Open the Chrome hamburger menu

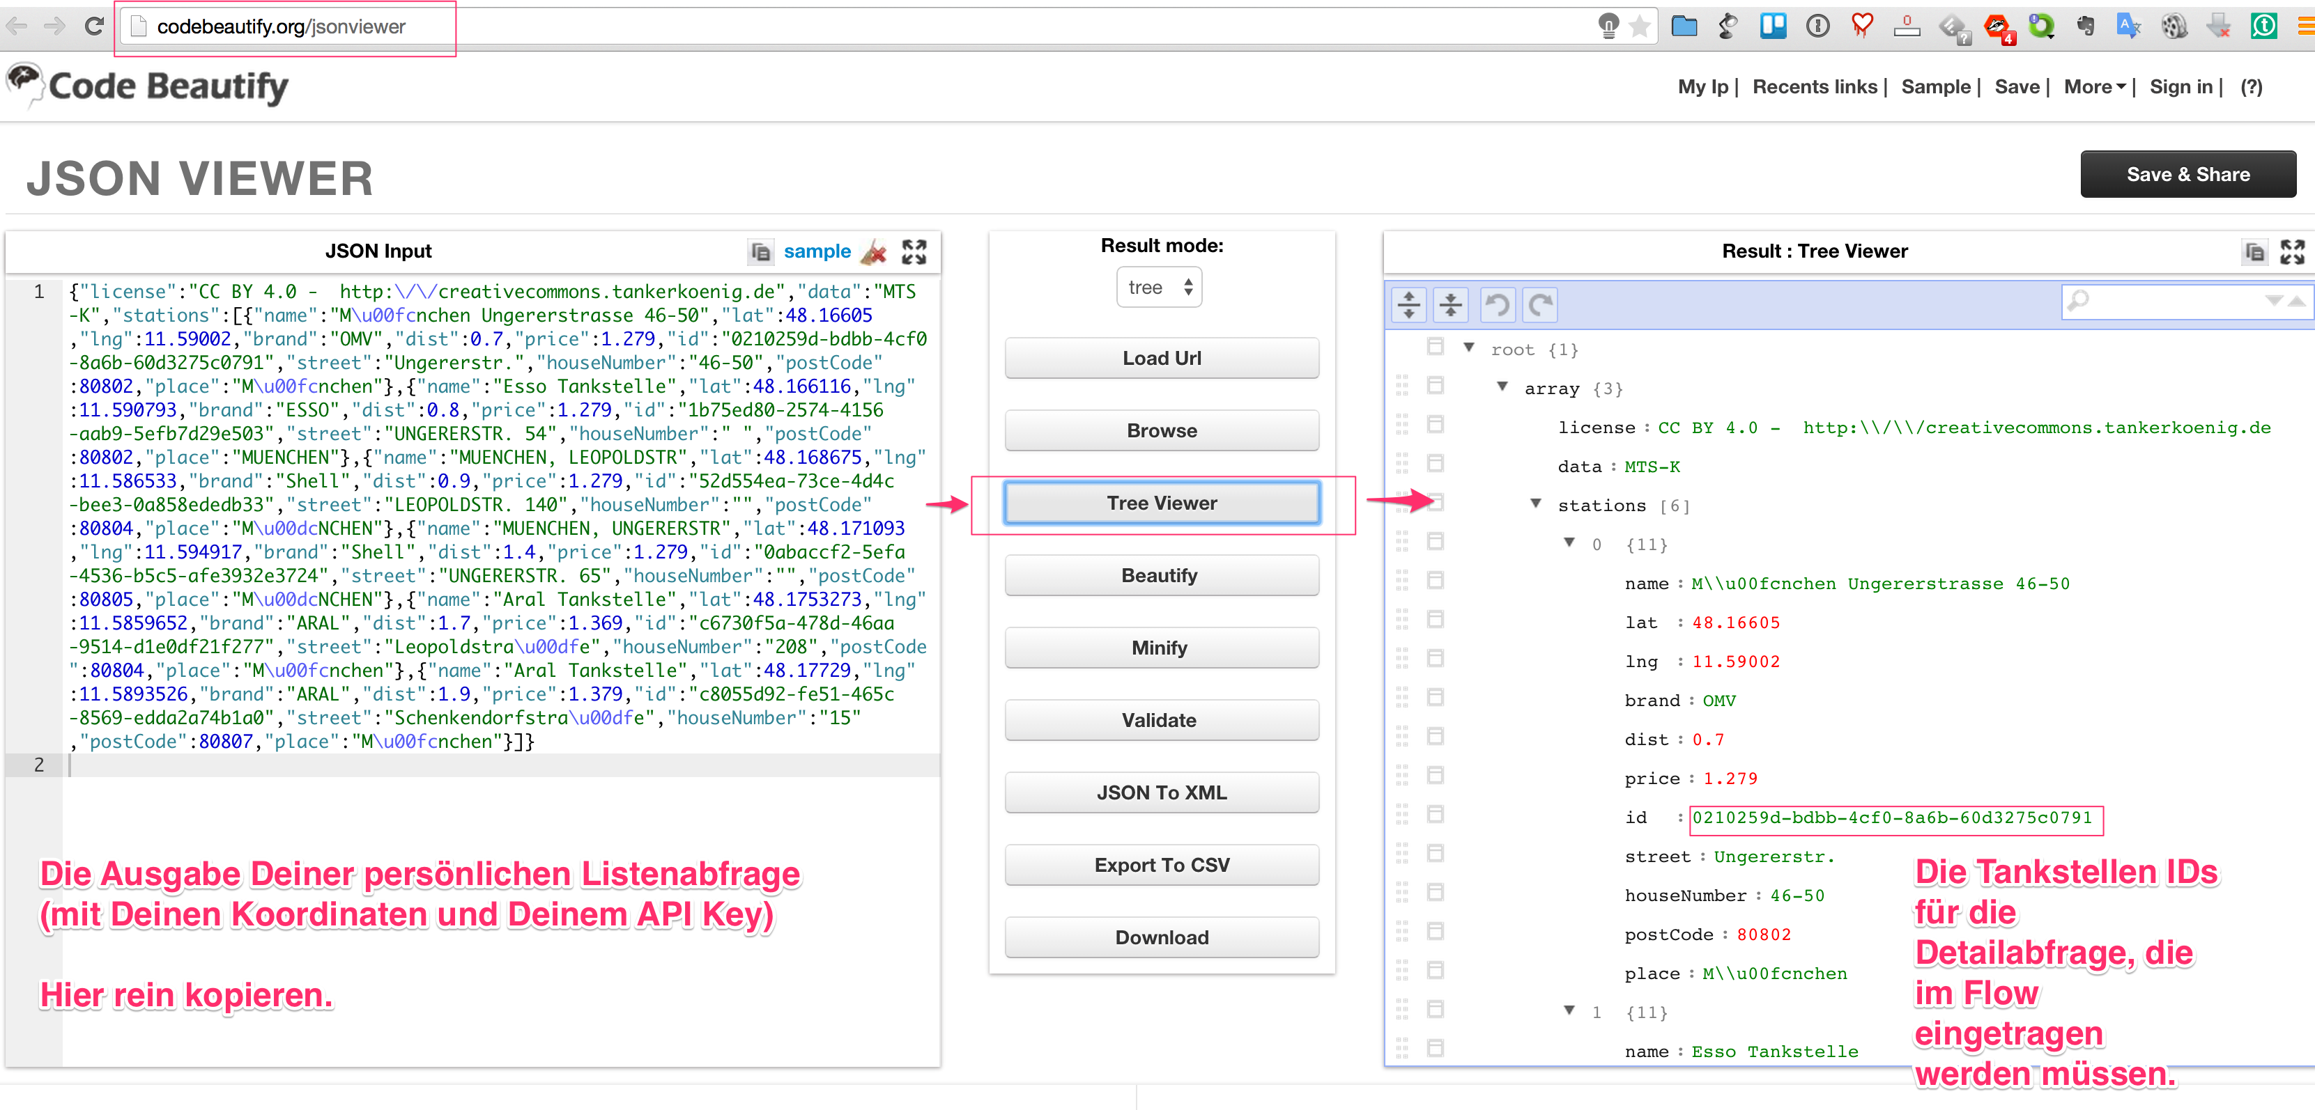click(x=2306, y=26)
